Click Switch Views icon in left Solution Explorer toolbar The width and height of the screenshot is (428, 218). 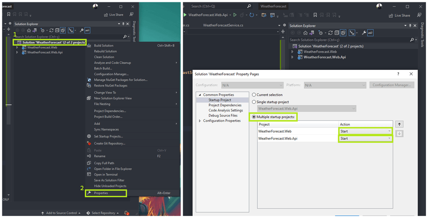click(x=35, y=30)
